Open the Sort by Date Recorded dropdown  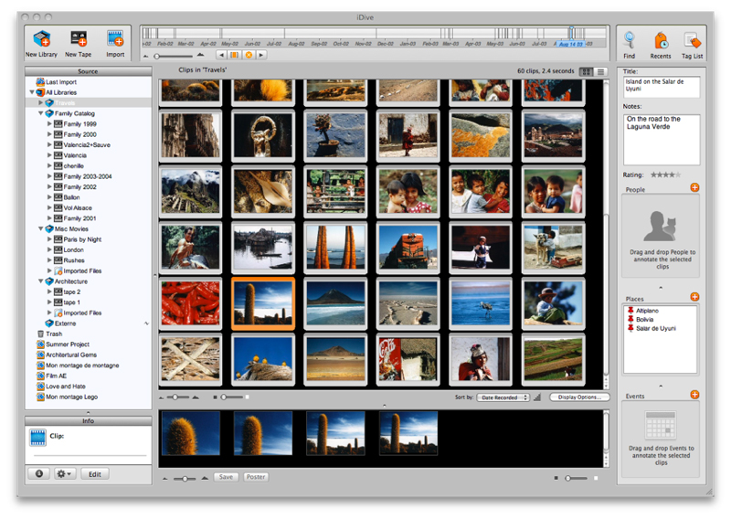pos(503,397)
